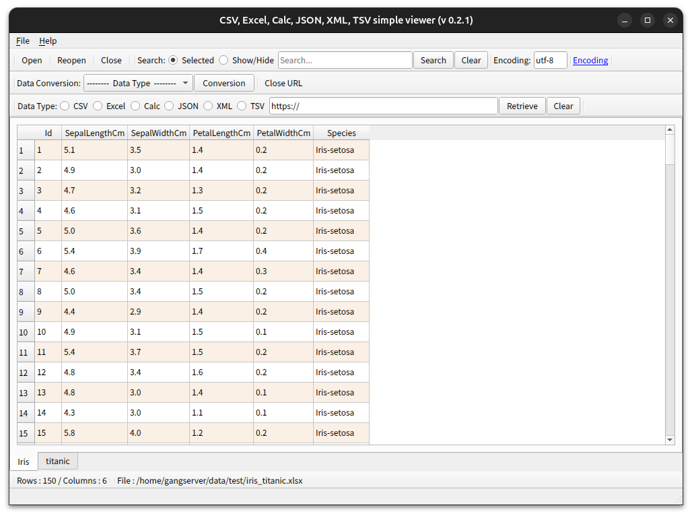Click cell 4.7 in row 3
The image size is (692, 516).
click(x=94, y=191)
